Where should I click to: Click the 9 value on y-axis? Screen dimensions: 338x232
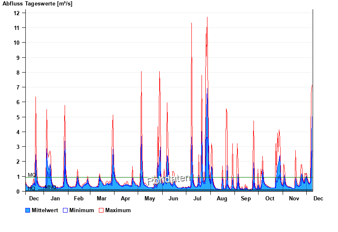(18, 57)
